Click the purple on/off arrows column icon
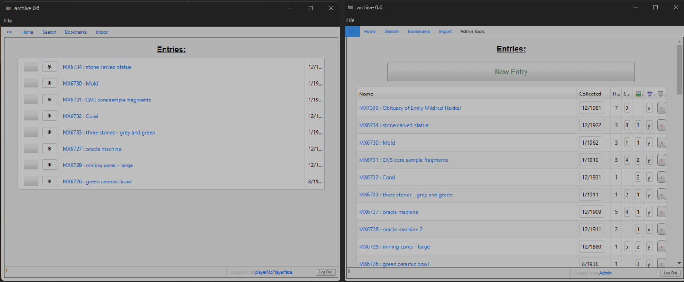This screenshot has width=684, height=282. tap(649, 93)
